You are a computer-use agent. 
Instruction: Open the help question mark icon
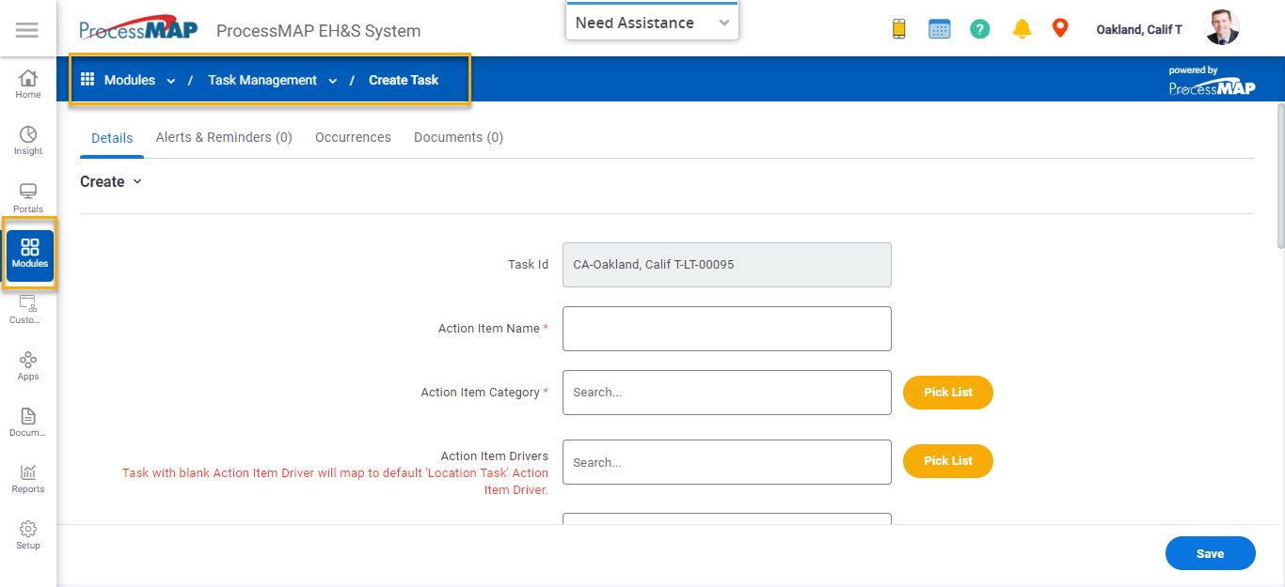[x=979, y=29]
